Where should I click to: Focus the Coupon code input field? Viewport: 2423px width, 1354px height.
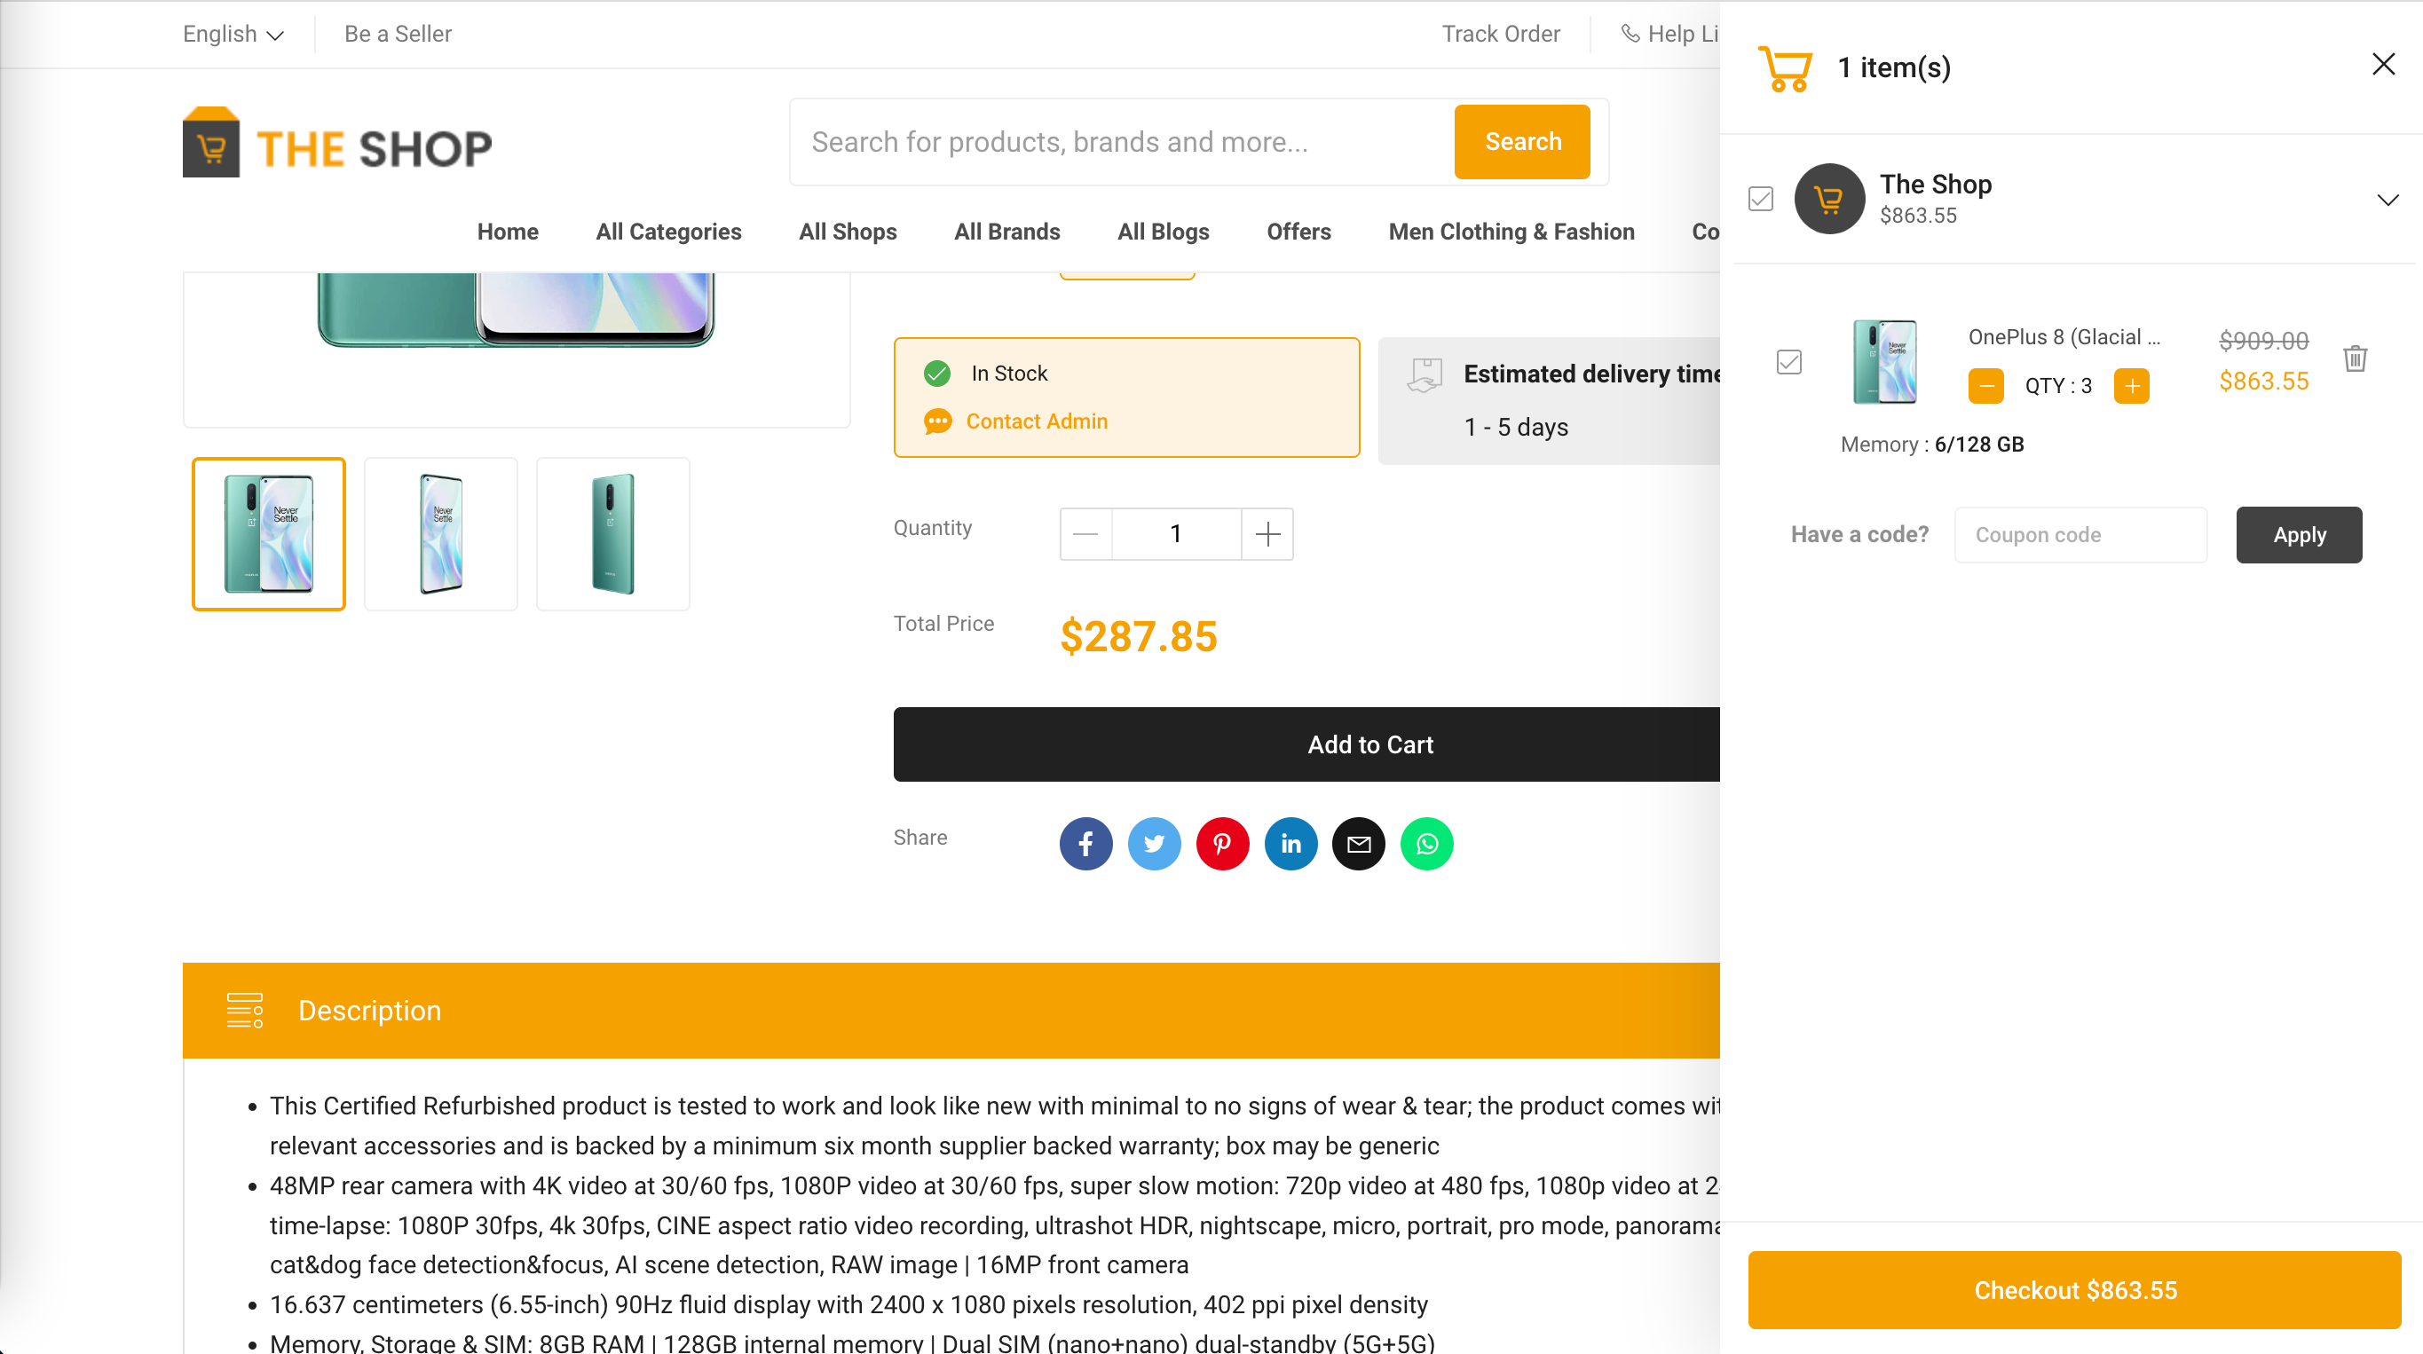click(x=2080, y=535)
